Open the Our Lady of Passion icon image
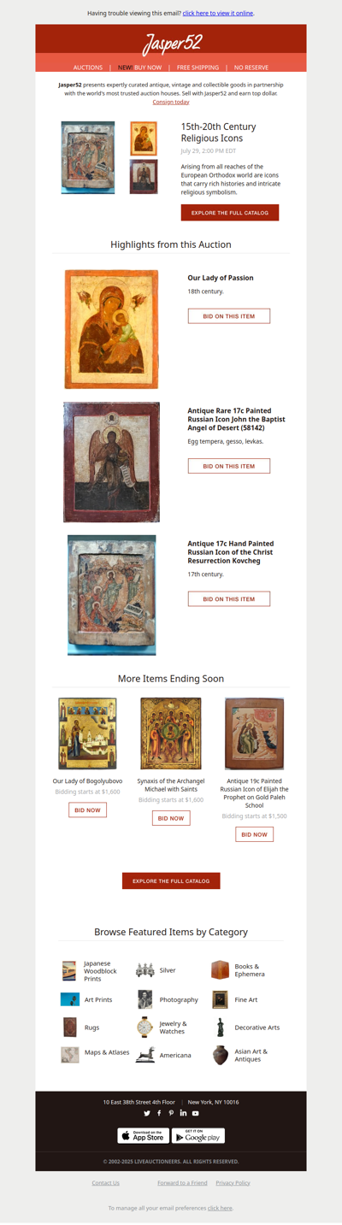 [x=111, y=329]
